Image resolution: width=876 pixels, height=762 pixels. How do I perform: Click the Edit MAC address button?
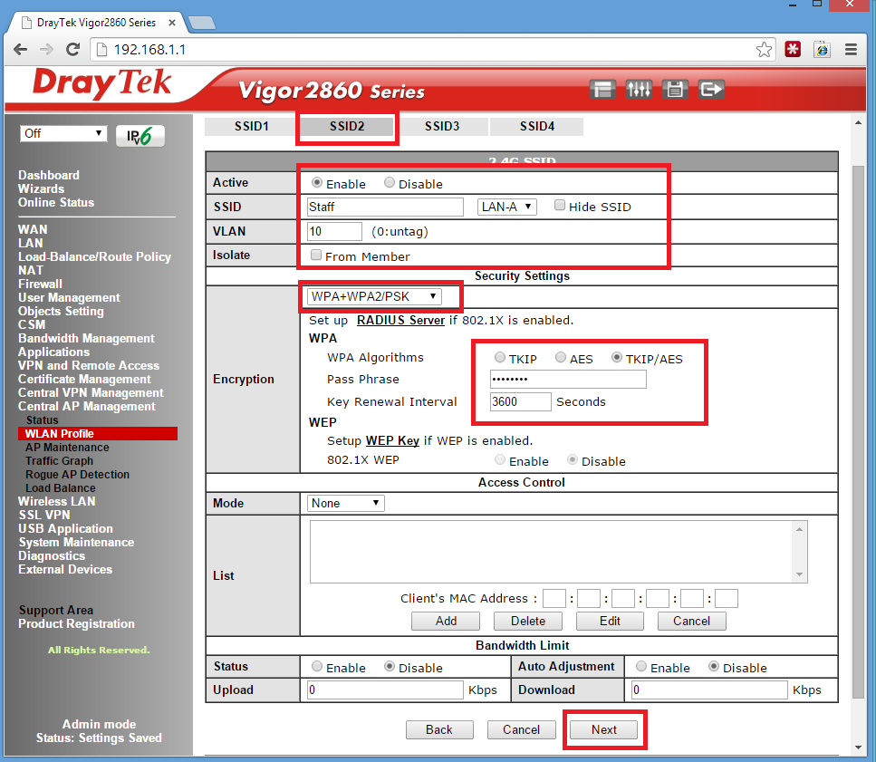coord(610,622)
